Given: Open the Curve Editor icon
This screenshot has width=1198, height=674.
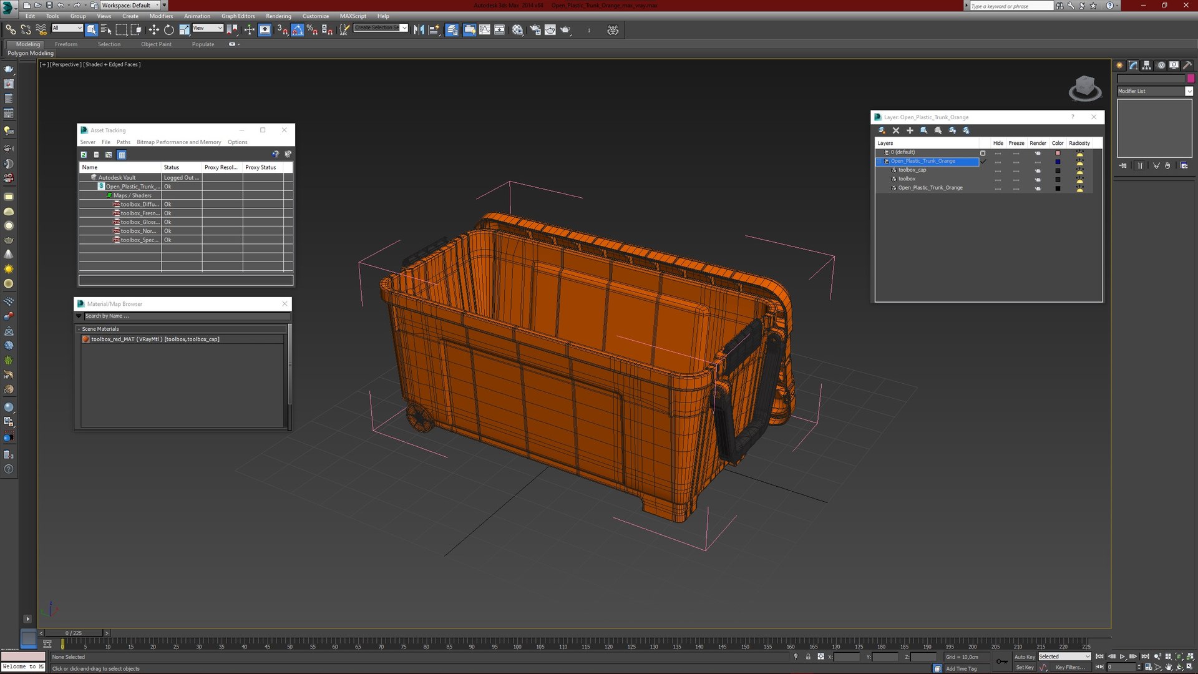Looking at the screenshot, I should coord(485,29).
